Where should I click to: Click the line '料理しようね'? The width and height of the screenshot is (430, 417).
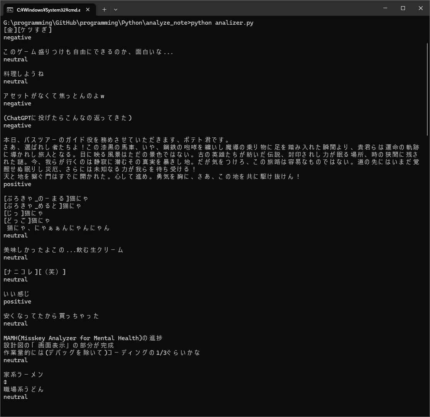[x=24, y=74]
